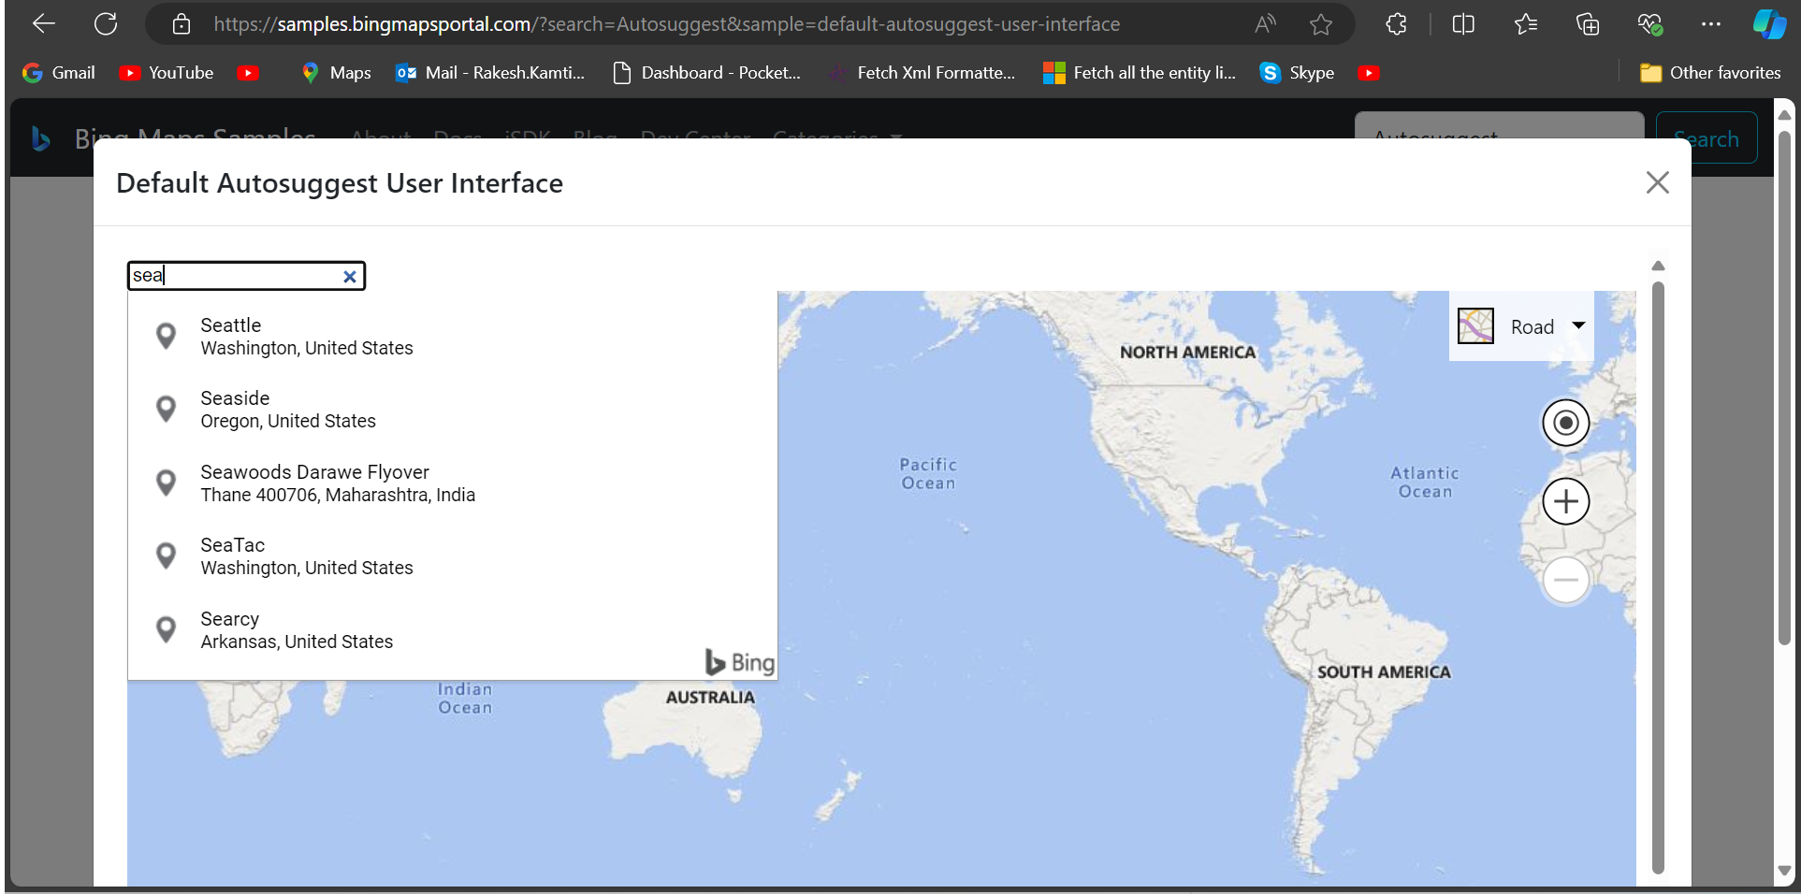Zoom in on the map

click(1565, 501)
